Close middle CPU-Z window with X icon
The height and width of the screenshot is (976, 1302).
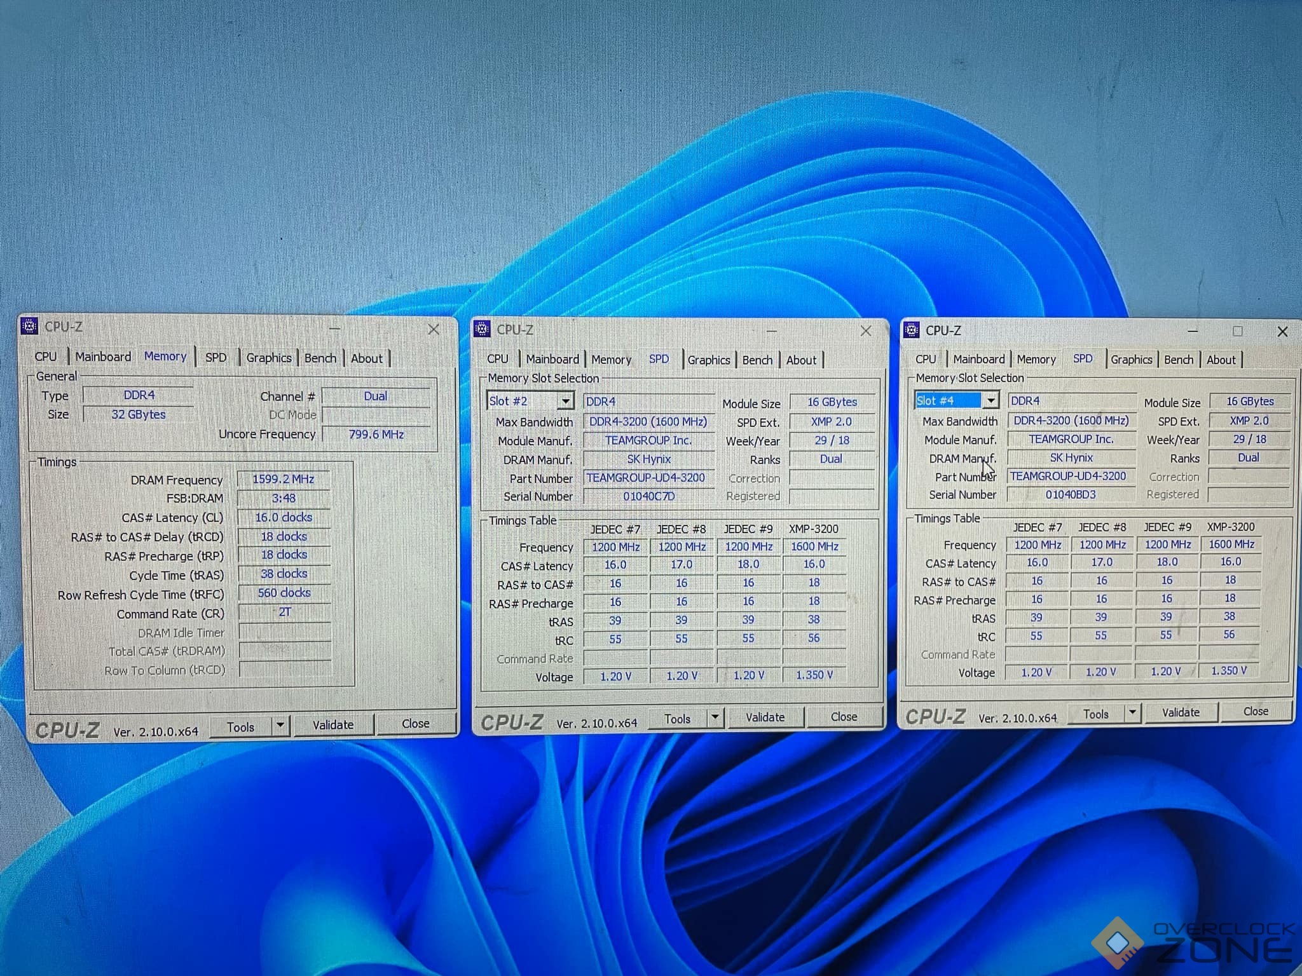point(866,331)
